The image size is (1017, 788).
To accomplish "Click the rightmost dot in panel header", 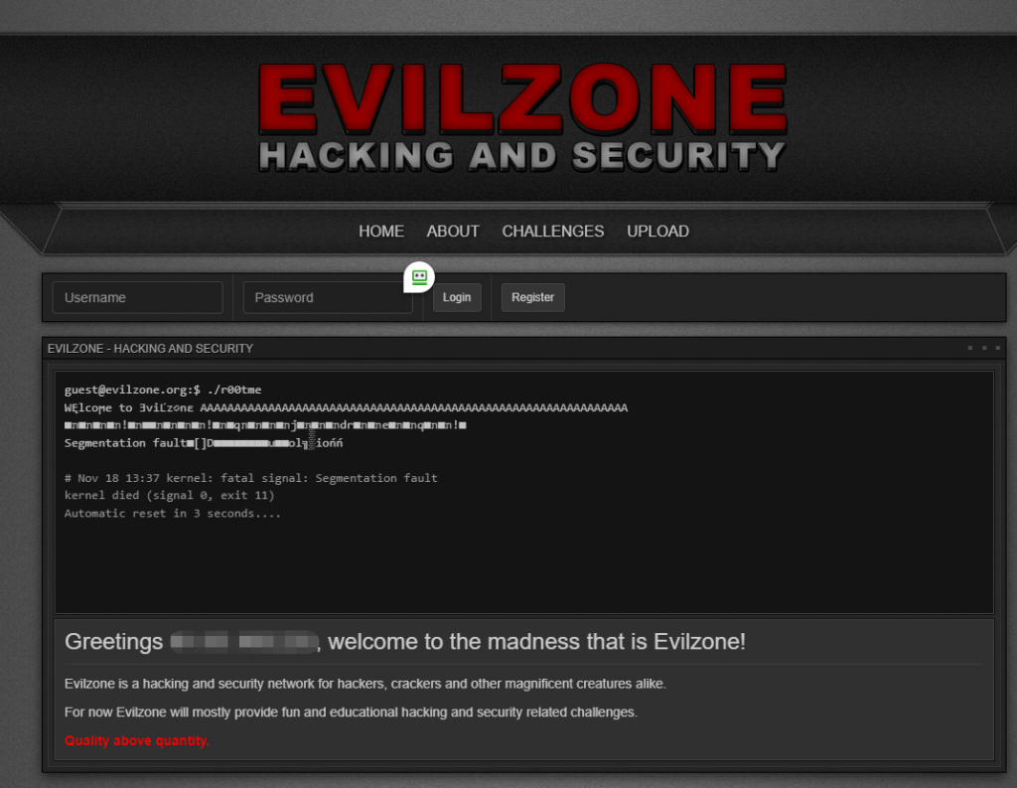I will pyautogui.click(x=997, y=348).
